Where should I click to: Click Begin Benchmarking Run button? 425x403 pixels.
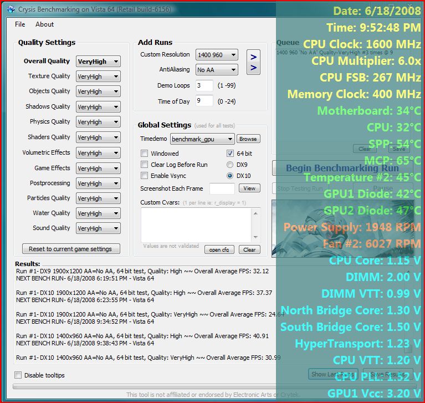(x=342, y=168)
